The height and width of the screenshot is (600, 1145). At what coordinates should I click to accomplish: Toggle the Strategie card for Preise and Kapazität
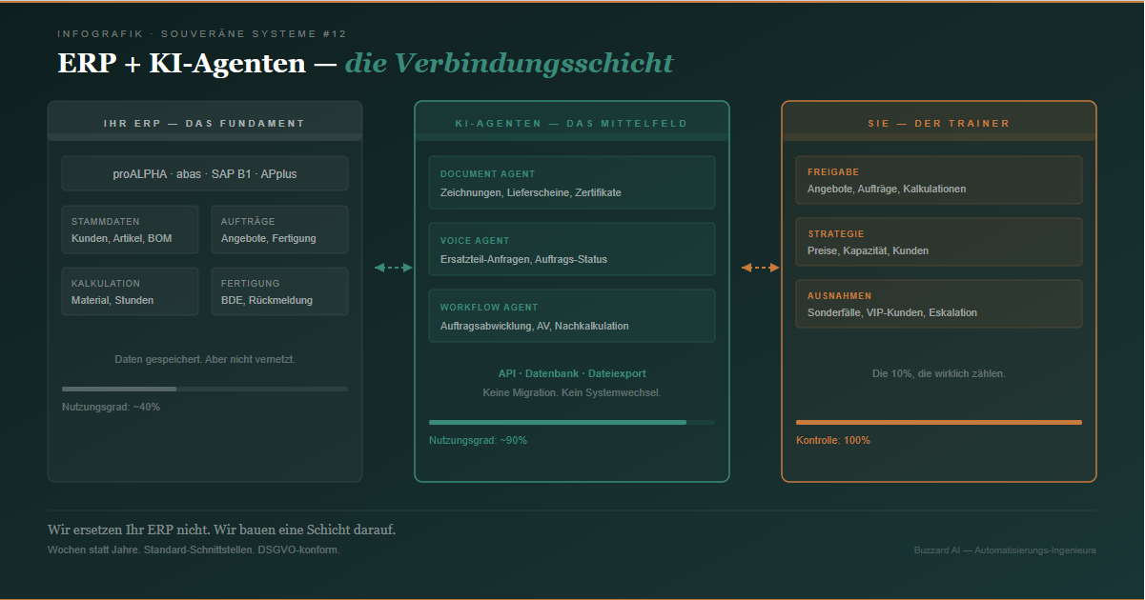[x=938, y=242]
